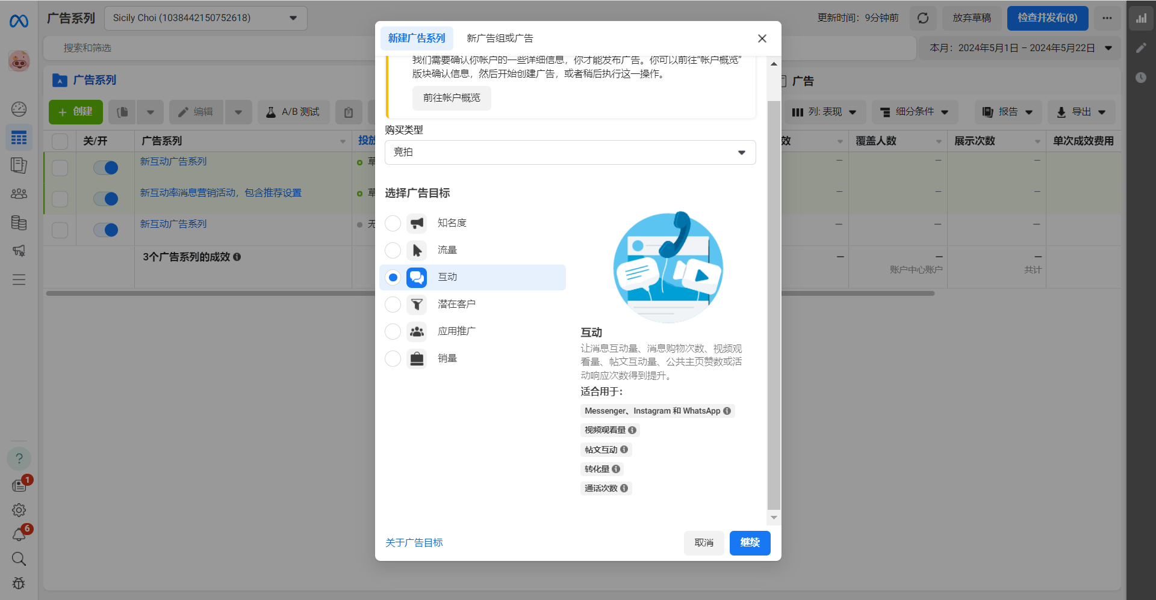Switch to 新广告组或广告 tab
The height and width of the screenshot is (600, 1156).
[x=500, y=38]
